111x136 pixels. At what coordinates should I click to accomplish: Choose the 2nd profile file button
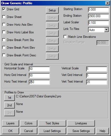click(10, 105)
